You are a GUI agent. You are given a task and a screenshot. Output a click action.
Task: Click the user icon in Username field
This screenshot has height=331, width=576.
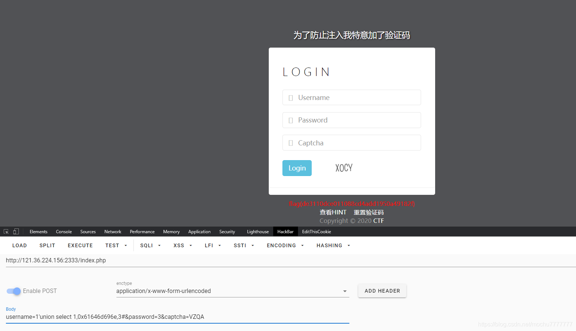[291, 98]
